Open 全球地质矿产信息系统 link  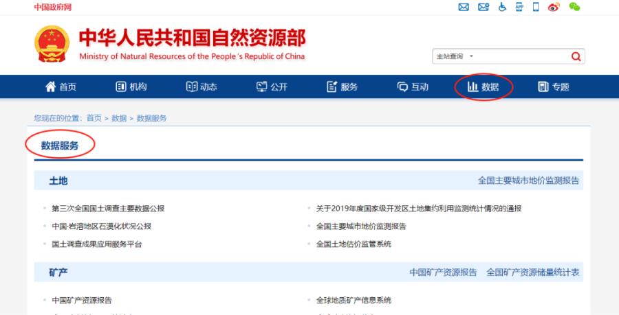click(354, 301)
